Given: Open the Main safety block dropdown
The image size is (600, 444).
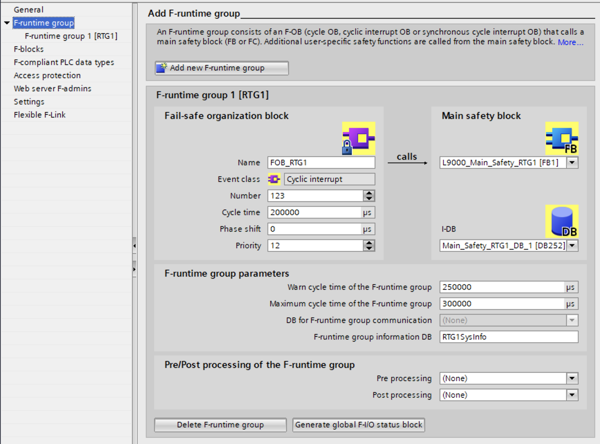Looking at the screenshot, I should click(x=572, y=163).
